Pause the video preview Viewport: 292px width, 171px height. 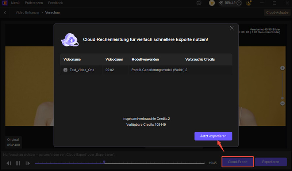click(18, 163)
